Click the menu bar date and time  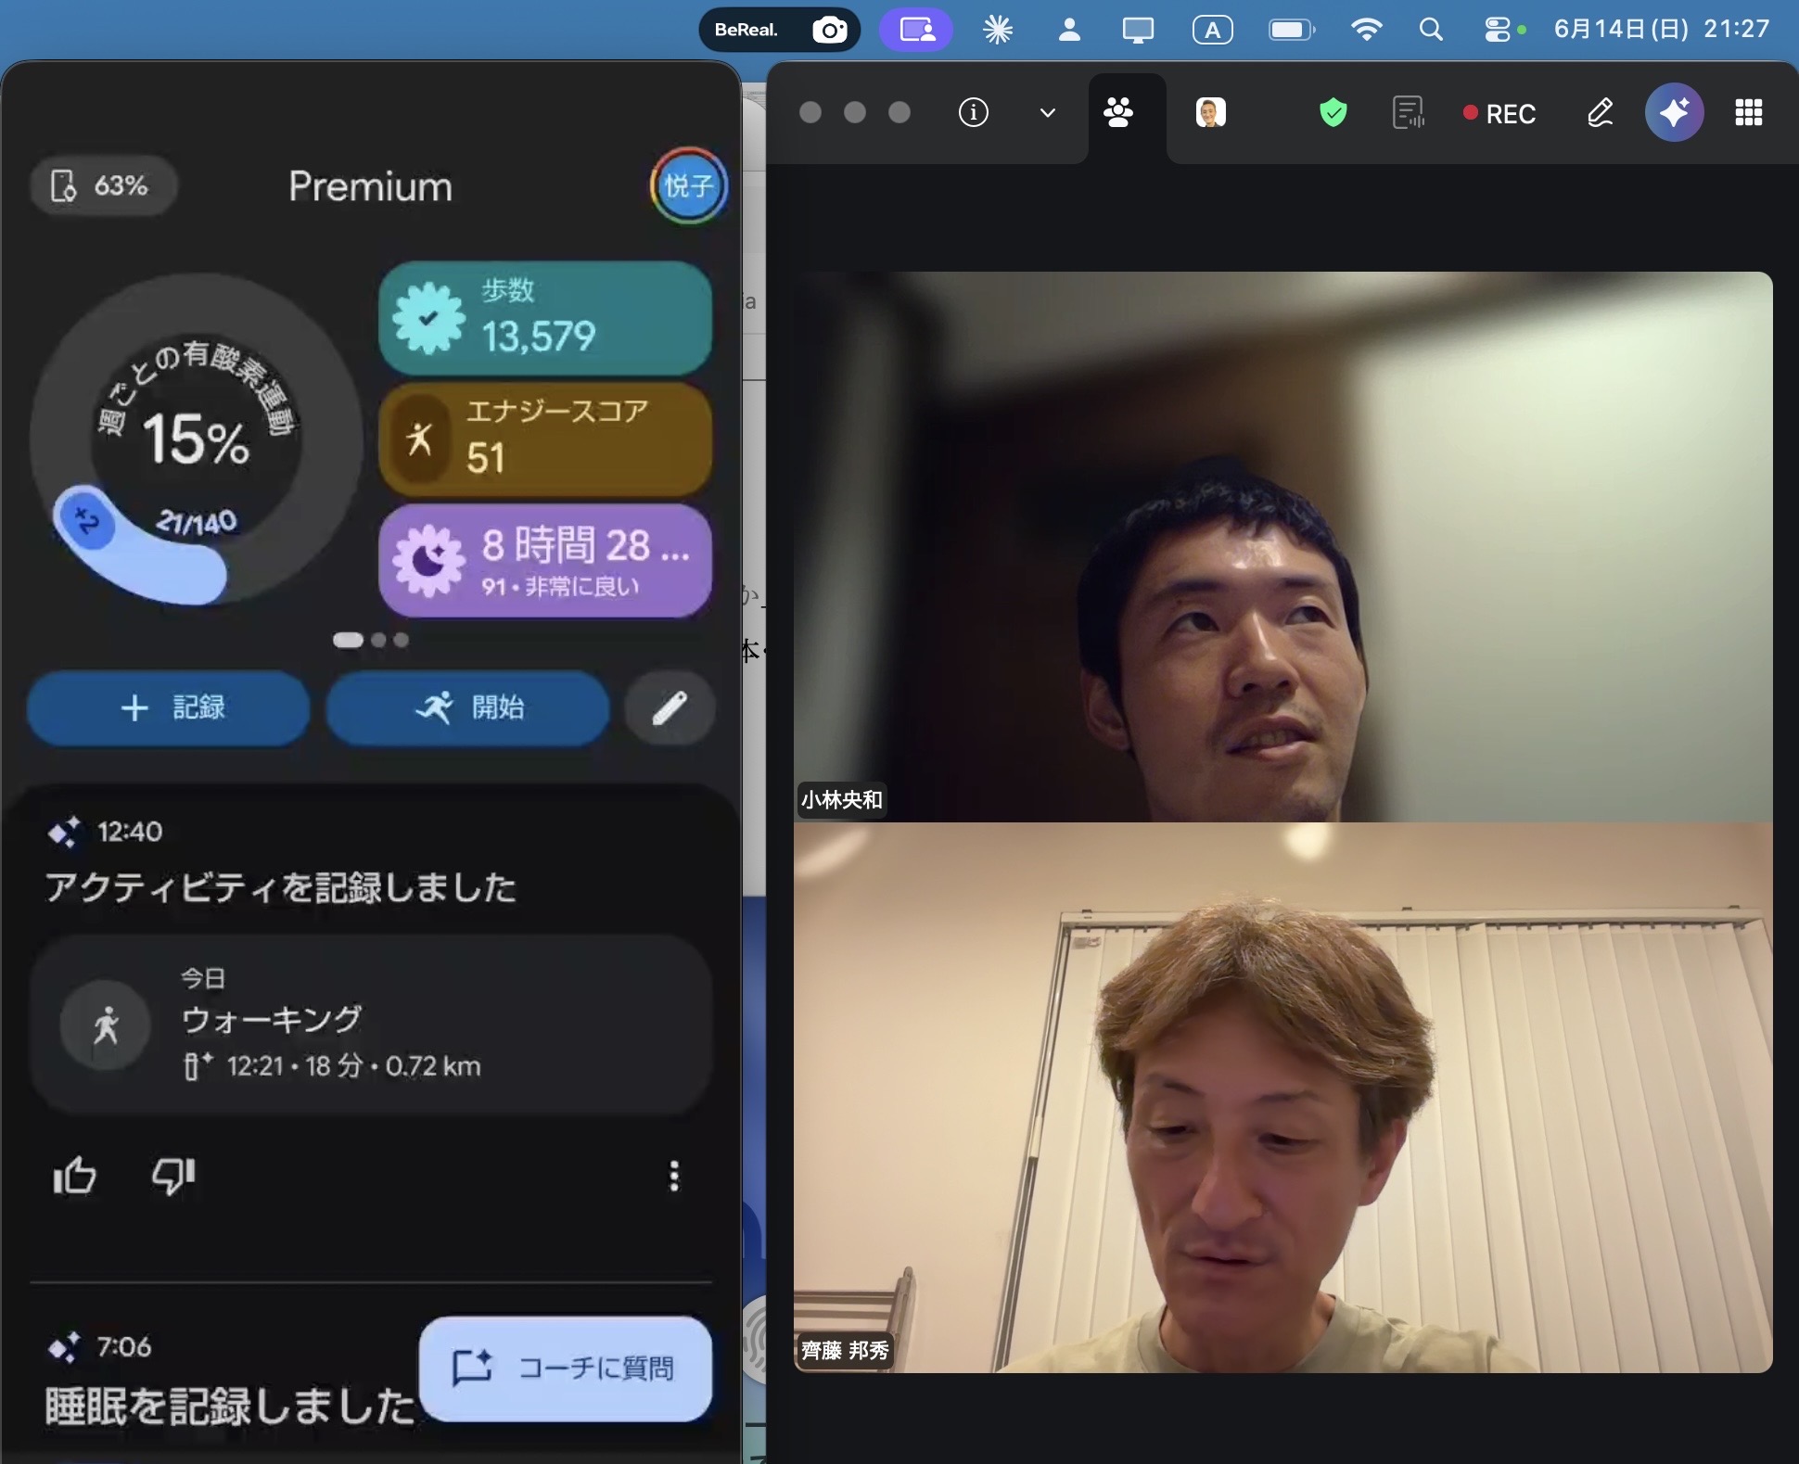point(1662,30)
